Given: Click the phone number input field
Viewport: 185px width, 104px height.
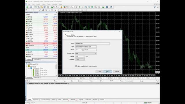Looking at the screenshot, I should 90,50.
